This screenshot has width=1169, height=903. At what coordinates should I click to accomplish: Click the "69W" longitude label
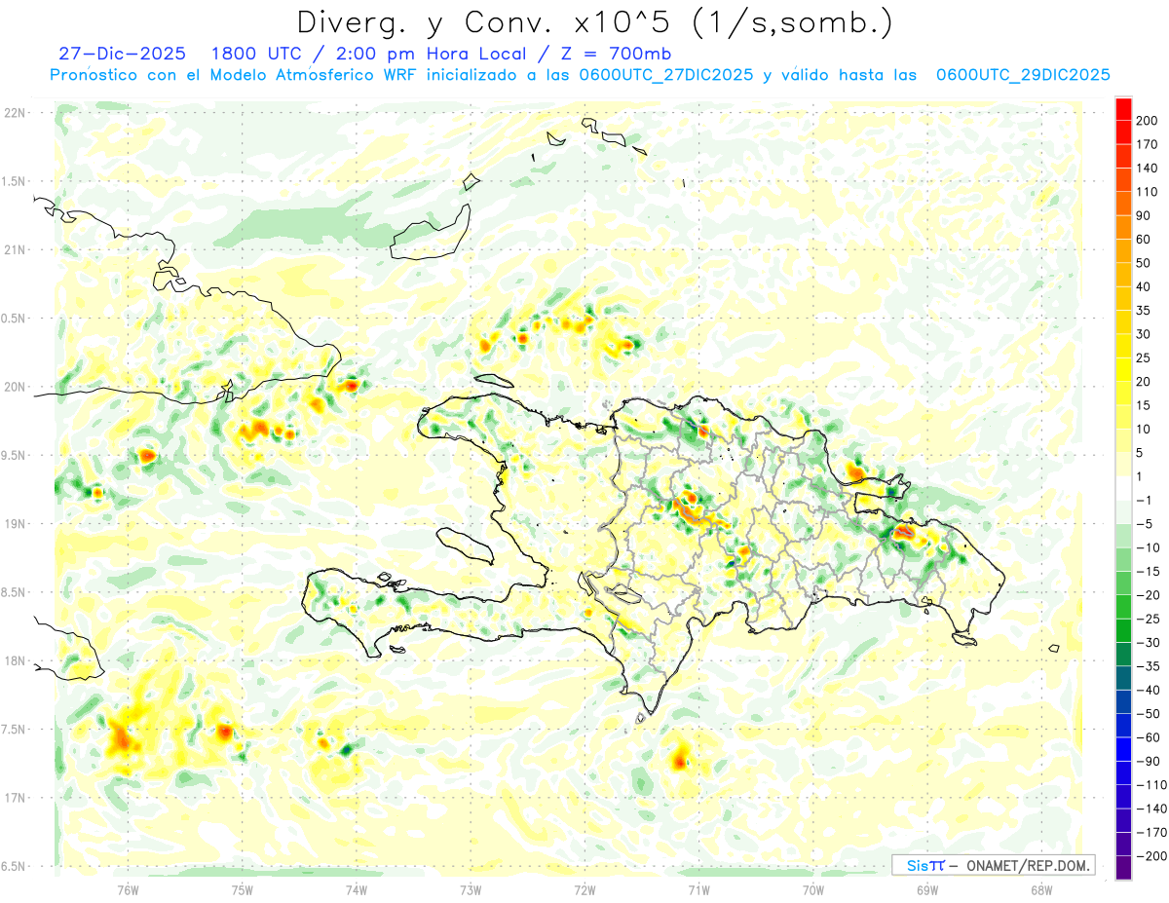click(x=927, y=888)
